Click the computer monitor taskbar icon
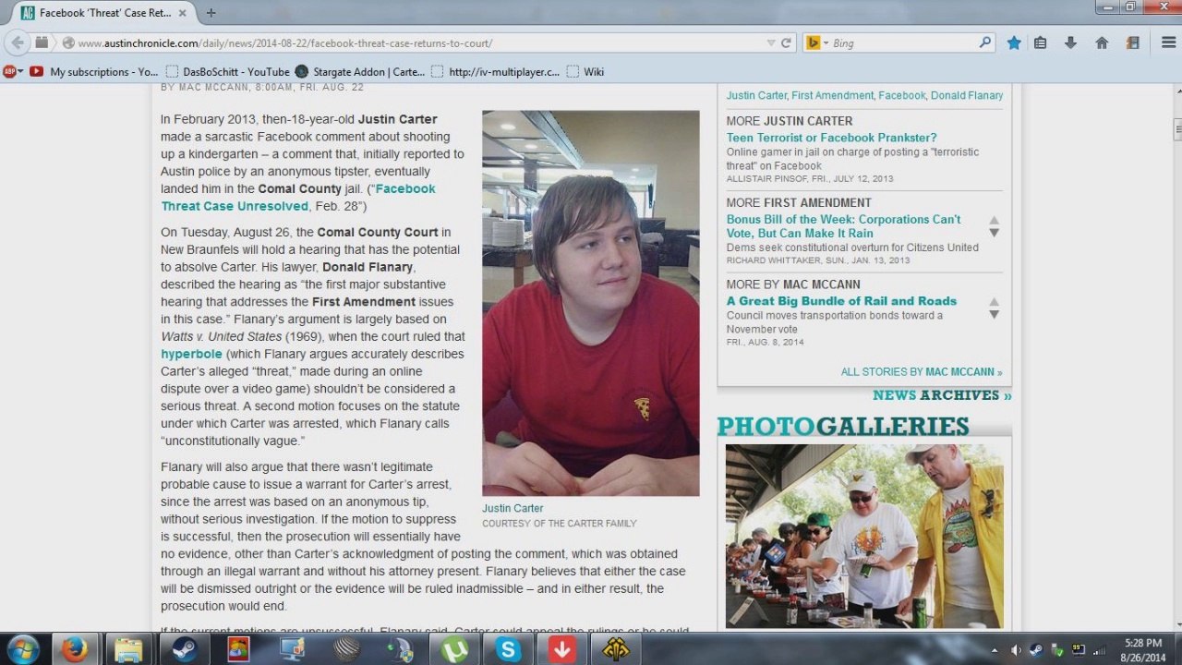Screen dimensions: 1182x665 (292, 649)
